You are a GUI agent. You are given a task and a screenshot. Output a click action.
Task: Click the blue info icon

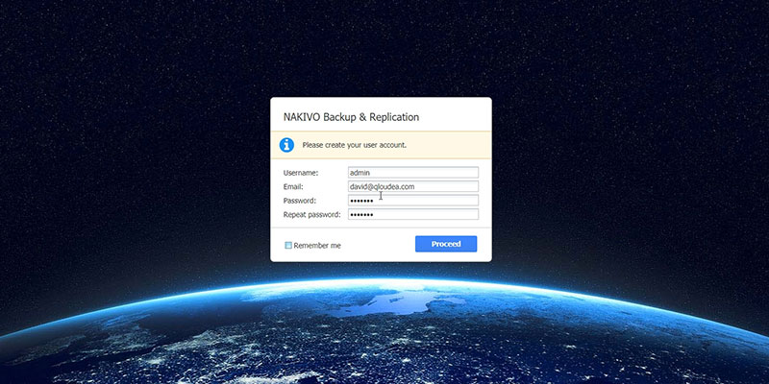[x=286, y=145]
